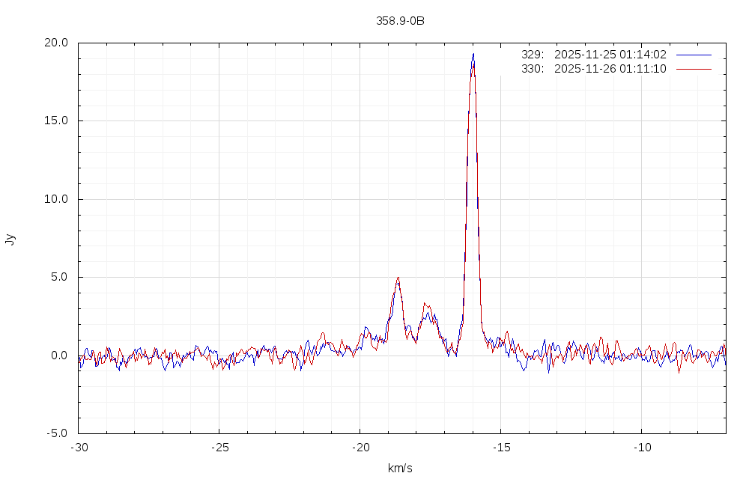Click the Jy y-axis label
The image size is (749, 479).
10,239
